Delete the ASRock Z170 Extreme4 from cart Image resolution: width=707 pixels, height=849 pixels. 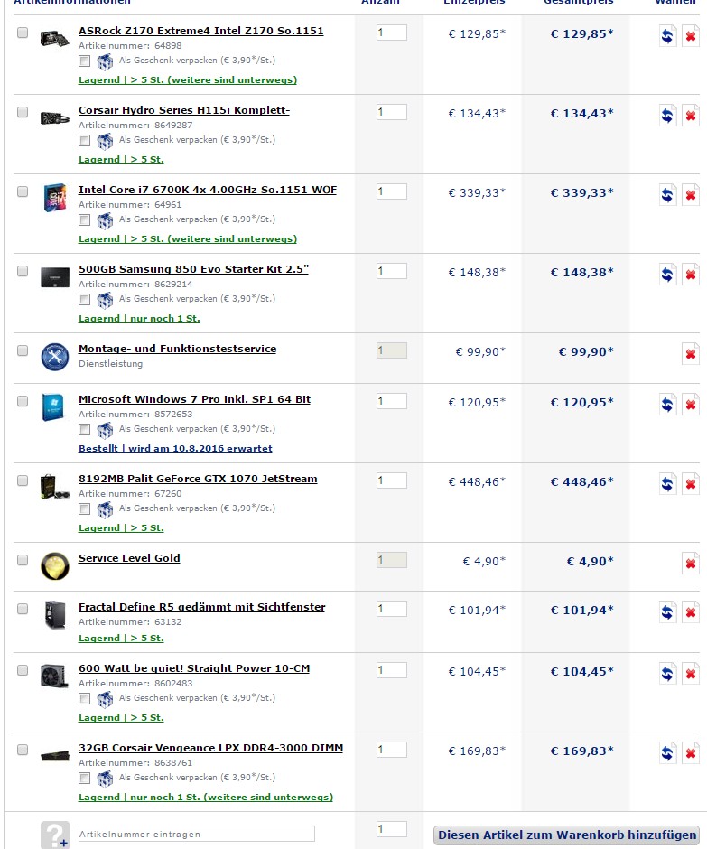click(x=691, y=36)
